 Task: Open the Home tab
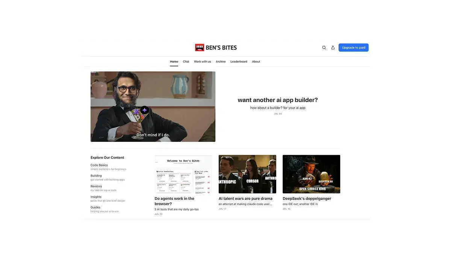174,62
